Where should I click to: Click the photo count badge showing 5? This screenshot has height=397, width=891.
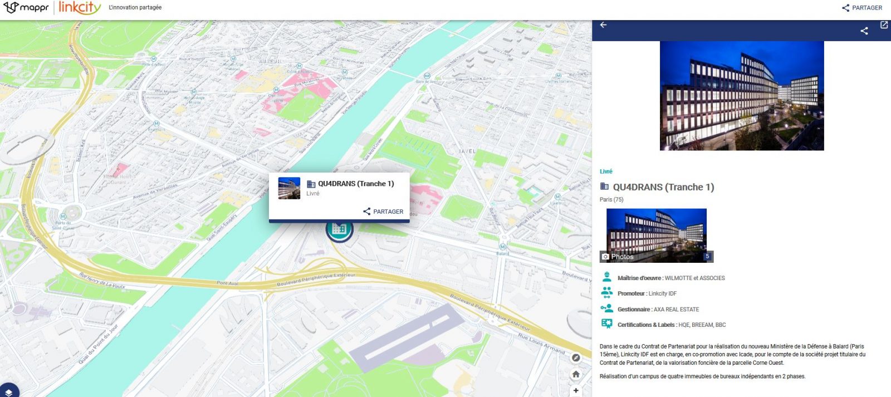(707, 256)
